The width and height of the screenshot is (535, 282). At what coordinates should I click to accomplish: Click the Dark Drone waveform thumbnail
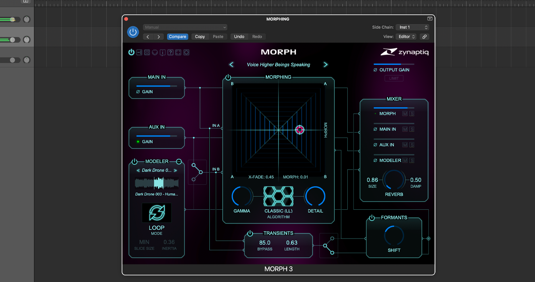coord(157,183)
